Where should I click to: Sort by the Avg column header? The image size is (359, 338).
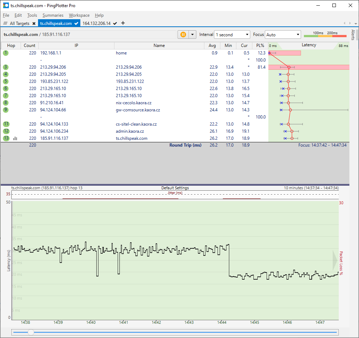click(212, 46)
